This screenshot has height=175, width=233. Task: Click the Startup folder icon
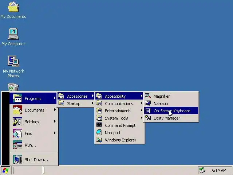tap(61, 104)
